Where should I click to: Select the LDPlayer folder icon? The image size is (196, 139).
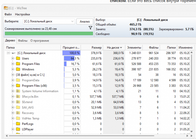18,129
